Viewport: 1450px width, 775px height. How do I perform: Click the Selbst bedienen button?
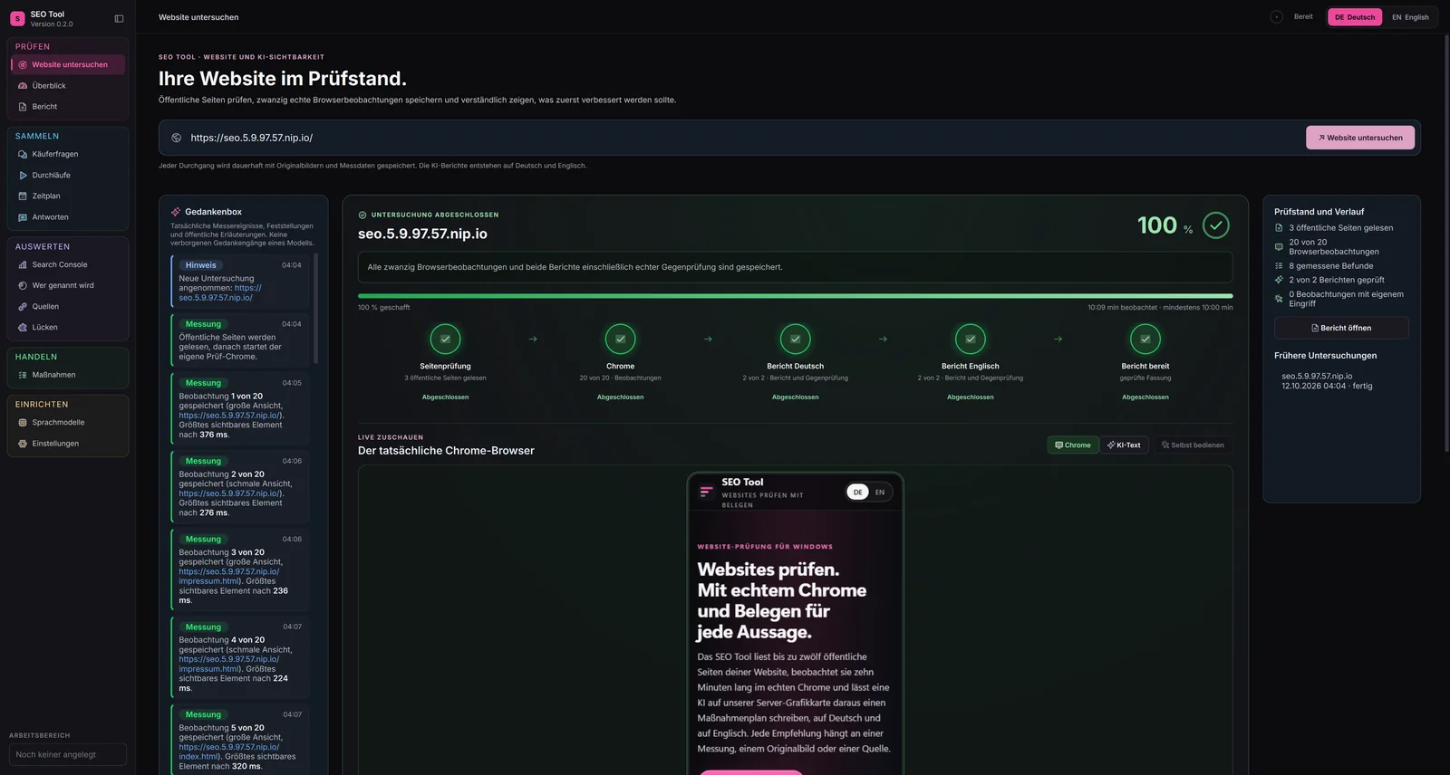pyautogui.click(x=1193, y=445)
